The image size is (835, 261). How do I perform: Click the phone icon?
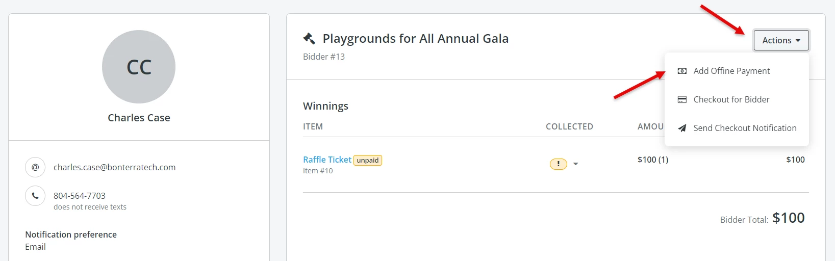[x=35, y=196]
